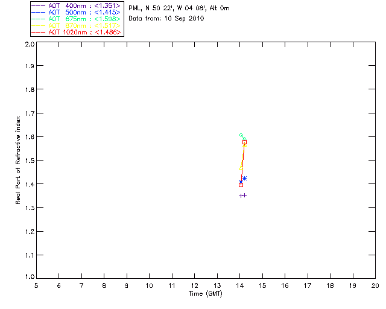Click x-axis tick label 16

[285, 285]
